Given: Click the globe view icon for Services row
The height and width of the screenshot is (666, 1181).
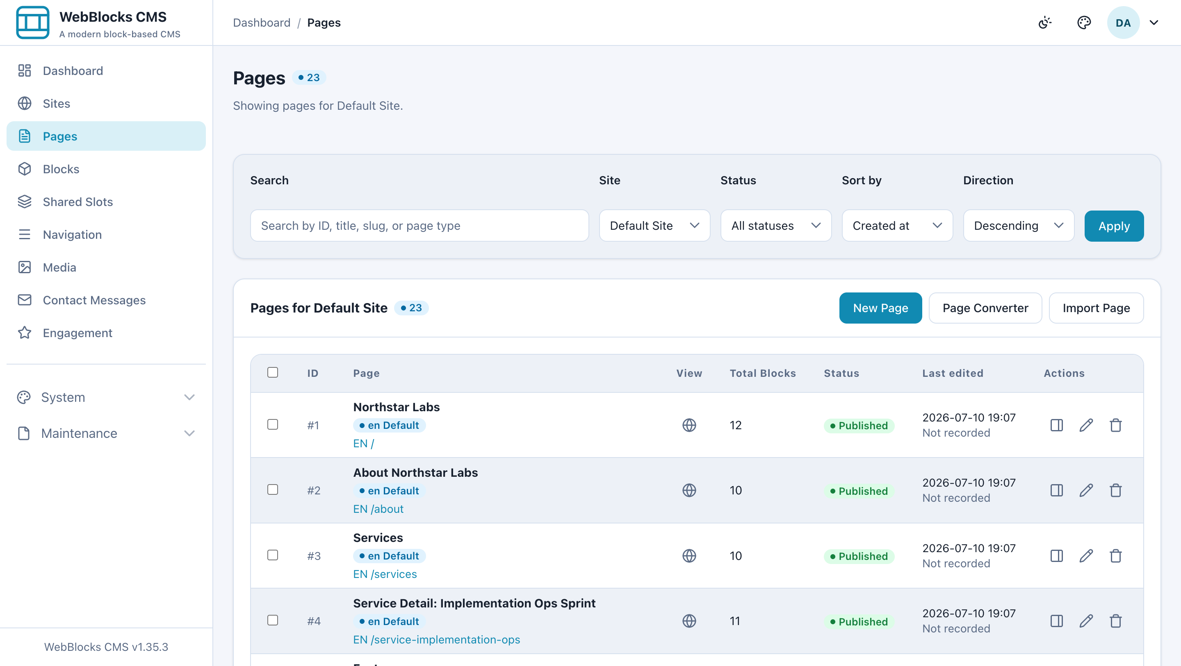Looking at the screenshot, I should 689,555.
